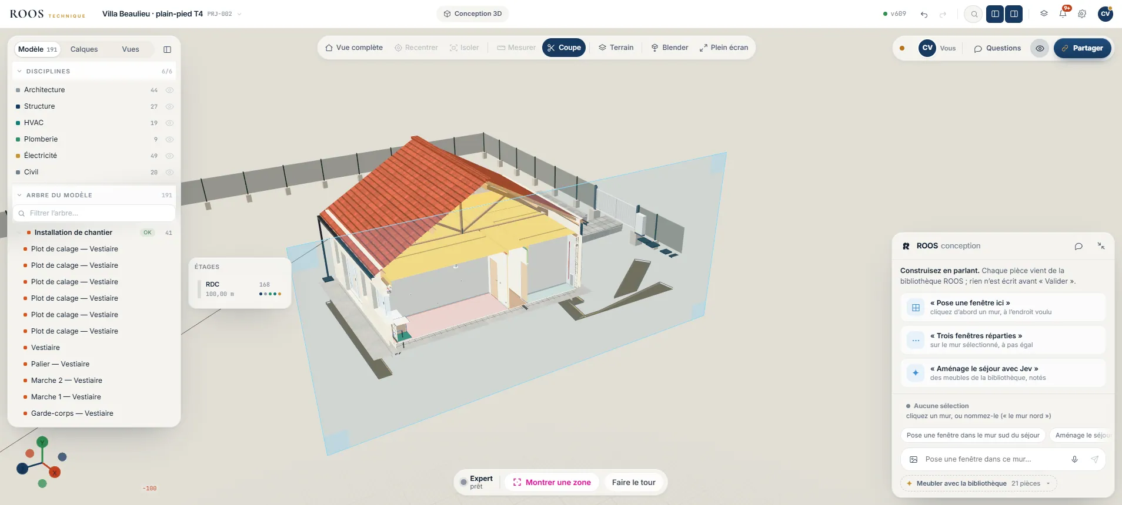The width and height of the screenshot is (1122, 505).
Task: Hide the Structure discipline
Action: [169, 106]
